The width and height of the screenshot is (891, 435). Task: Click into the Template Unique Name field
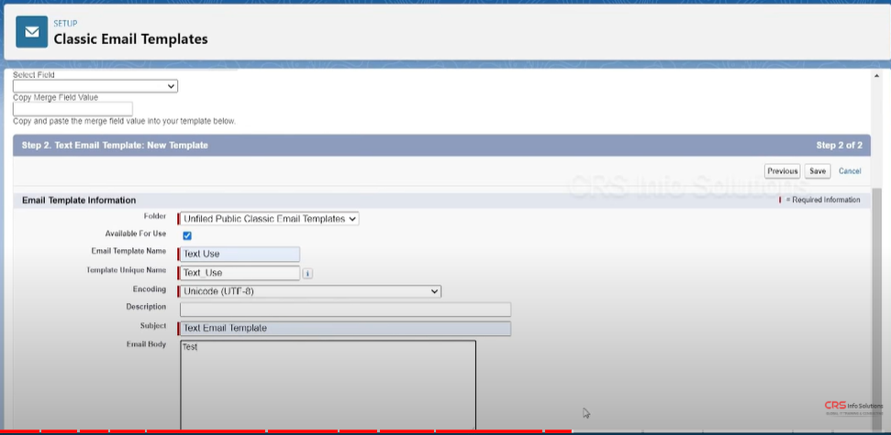point(239,273)
